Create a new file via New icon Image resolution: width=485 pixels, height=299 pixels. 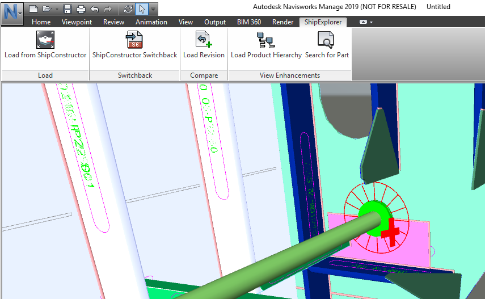pyautogui.click(x=33, y=9)
